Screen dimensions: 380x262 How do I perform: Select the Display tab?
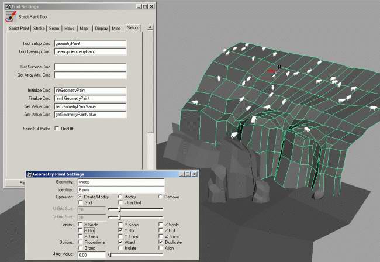pos(101,28)
